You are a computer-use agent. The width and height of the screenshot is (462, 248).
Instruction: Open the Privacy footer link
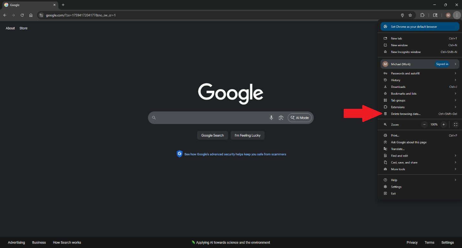tap(412, 243)
